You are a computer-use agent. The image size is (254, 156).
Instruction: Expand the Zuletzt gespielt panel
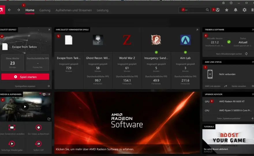coord(49,30)
